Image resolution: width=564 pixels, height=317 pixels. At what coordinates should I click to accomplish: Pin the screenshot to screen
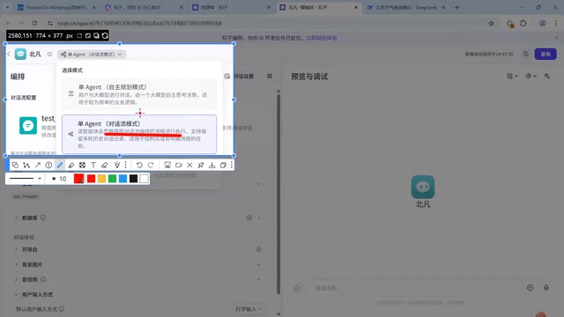tap(201, 165)
